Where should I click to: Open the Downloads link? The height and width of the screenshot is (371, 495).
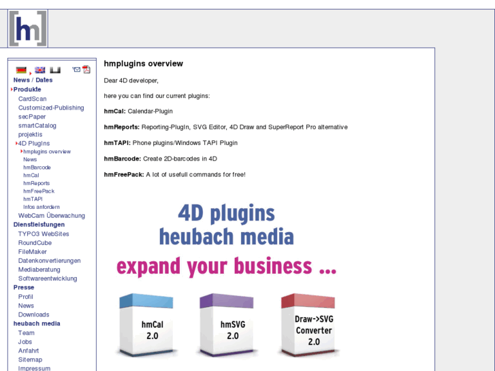click(x=34, y=314)
